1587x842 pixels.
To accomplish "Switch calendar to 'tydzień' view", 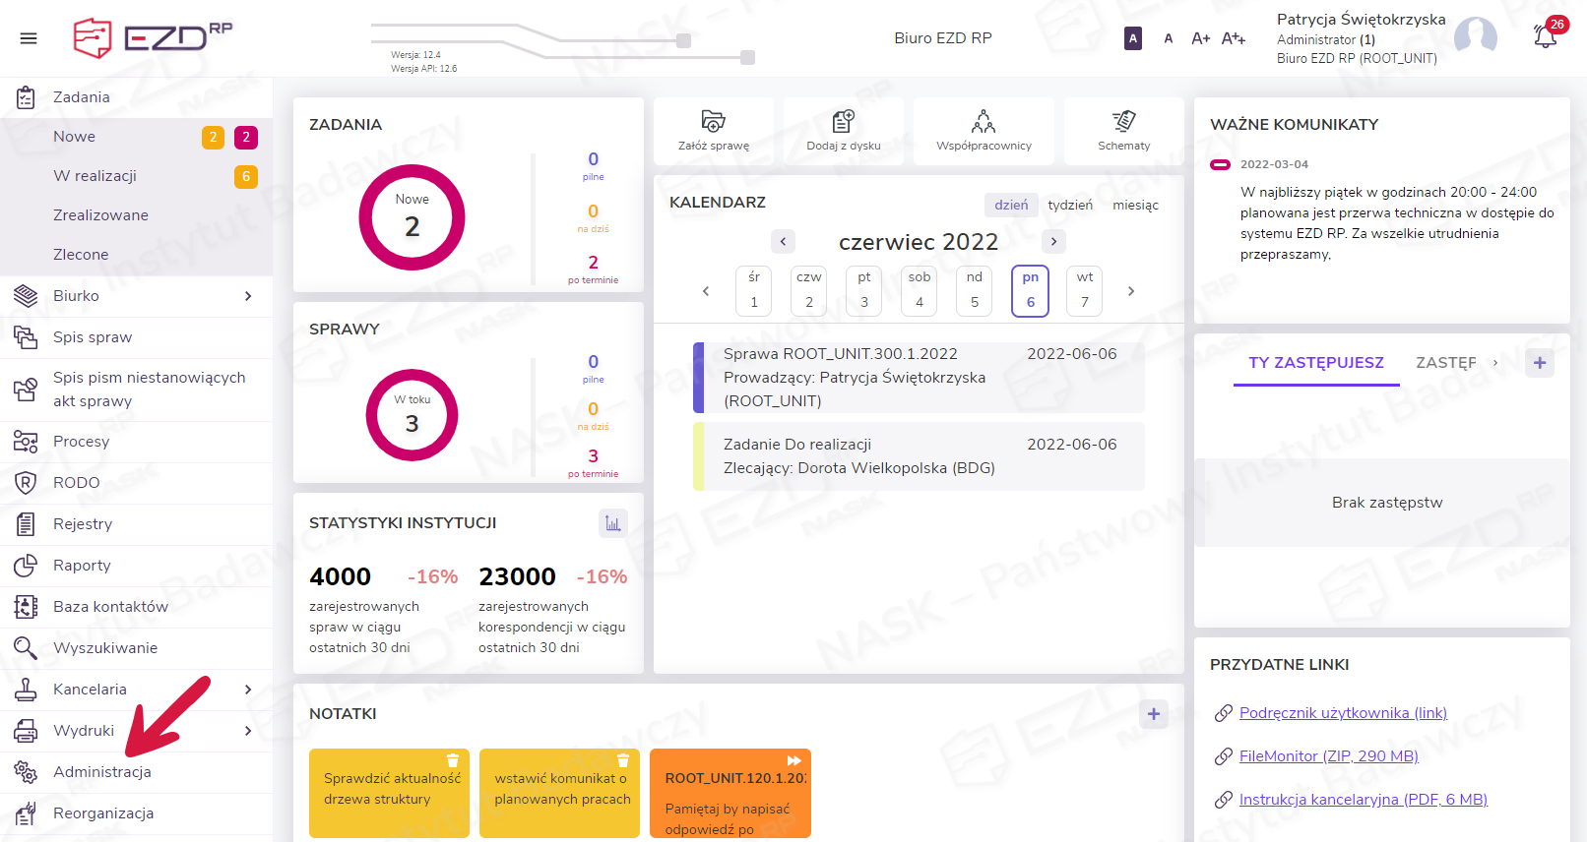I will pyautogui.click(x=1069, y=205).
